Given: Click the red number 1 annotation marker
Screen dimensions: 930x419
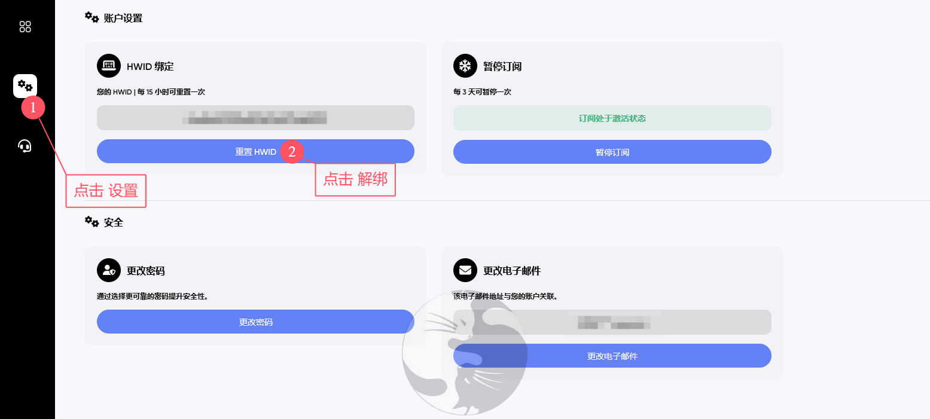Looking at the screenshot, I should pos(33,108).
